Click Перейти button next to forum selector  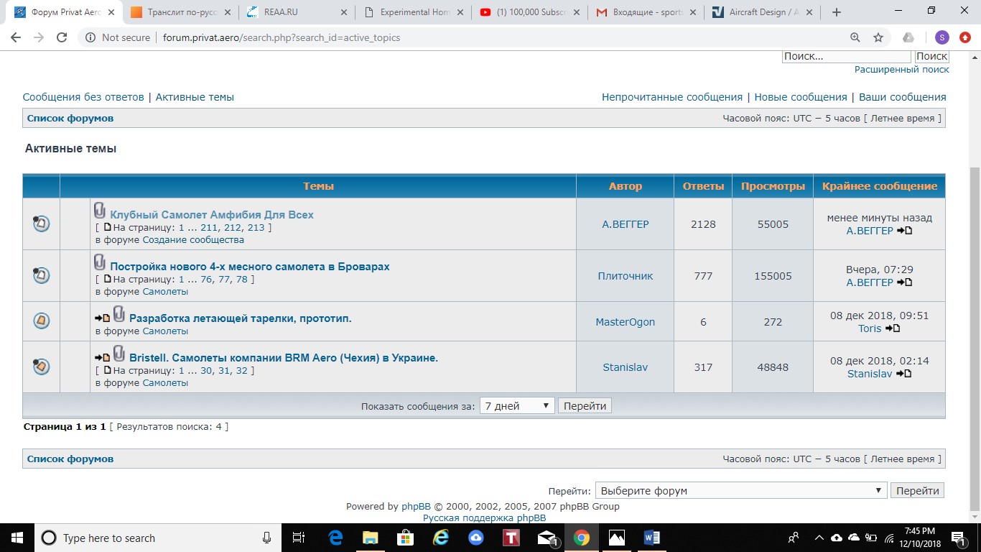[917, 491]
